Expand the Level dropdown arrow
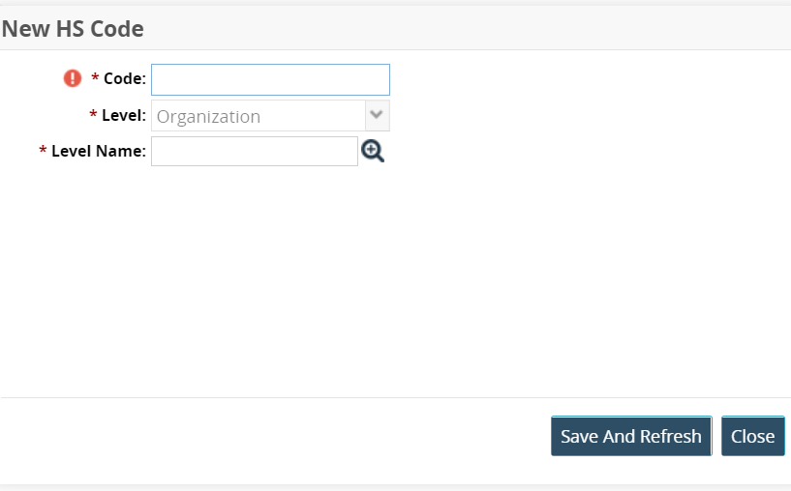This screenshot has height=491, width=791. tap(377, 115)
